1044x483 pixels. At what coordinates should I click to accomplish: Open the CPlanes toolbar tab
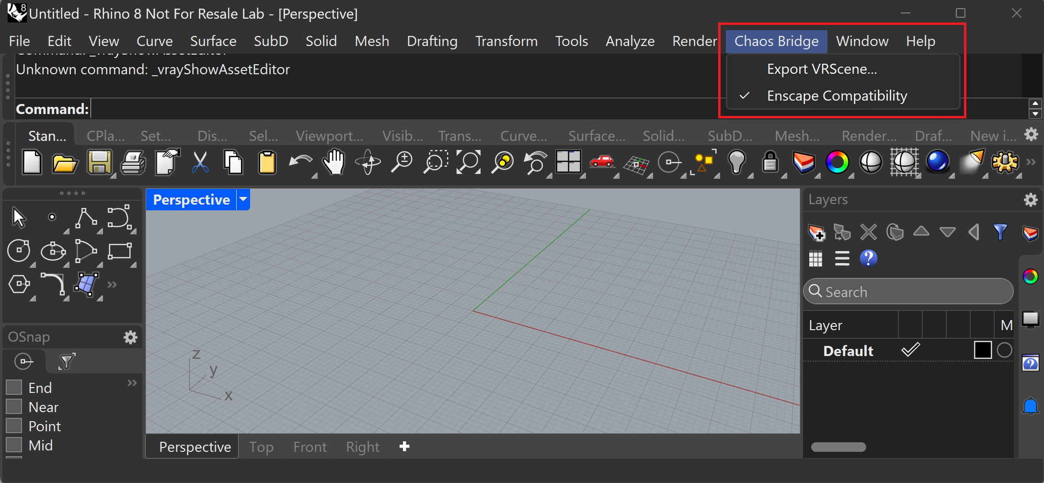tap(106, 136)
